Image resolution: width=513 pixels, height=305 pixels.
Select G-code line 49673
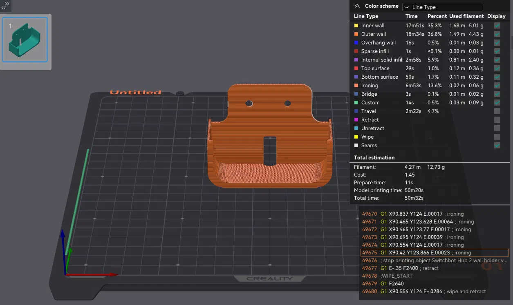tap(435, 237)
